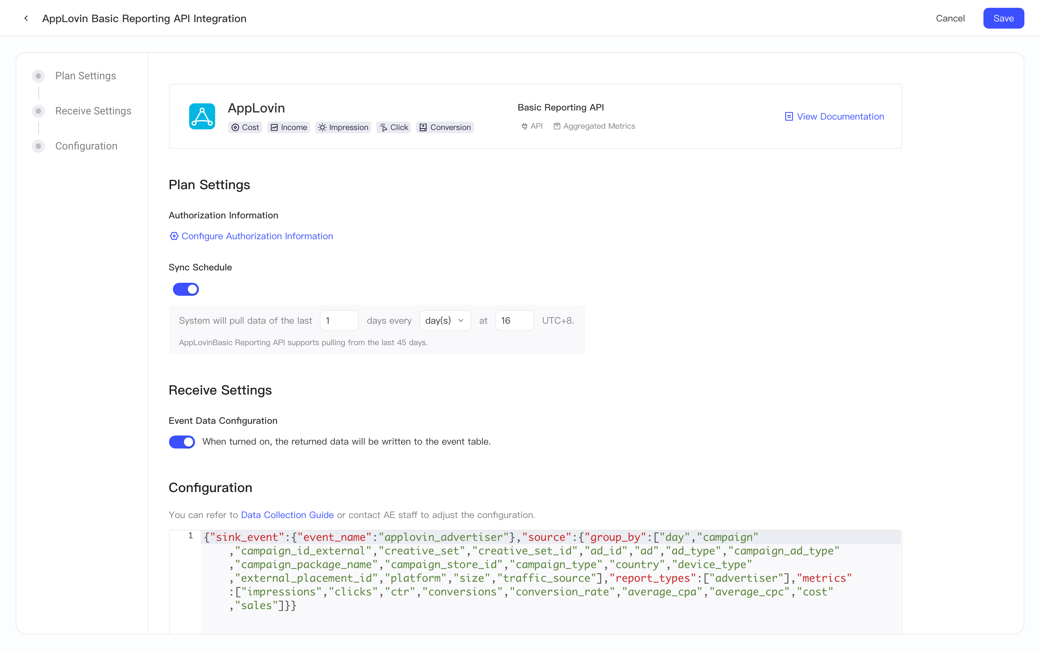The image size is (1040, 650).
Task: Click the UTC+8. timezone text
Action: coord(558,320)
